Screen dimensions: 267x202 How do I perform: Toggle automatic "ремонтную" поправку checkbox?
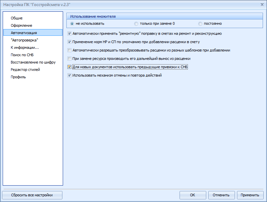click(69, 33)
